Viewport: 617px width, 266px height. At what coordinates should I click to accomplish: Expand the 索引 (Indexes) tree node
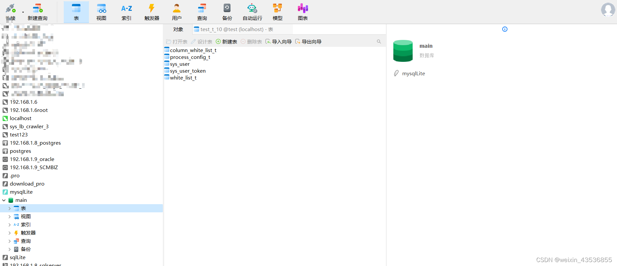tap(9, 225)
